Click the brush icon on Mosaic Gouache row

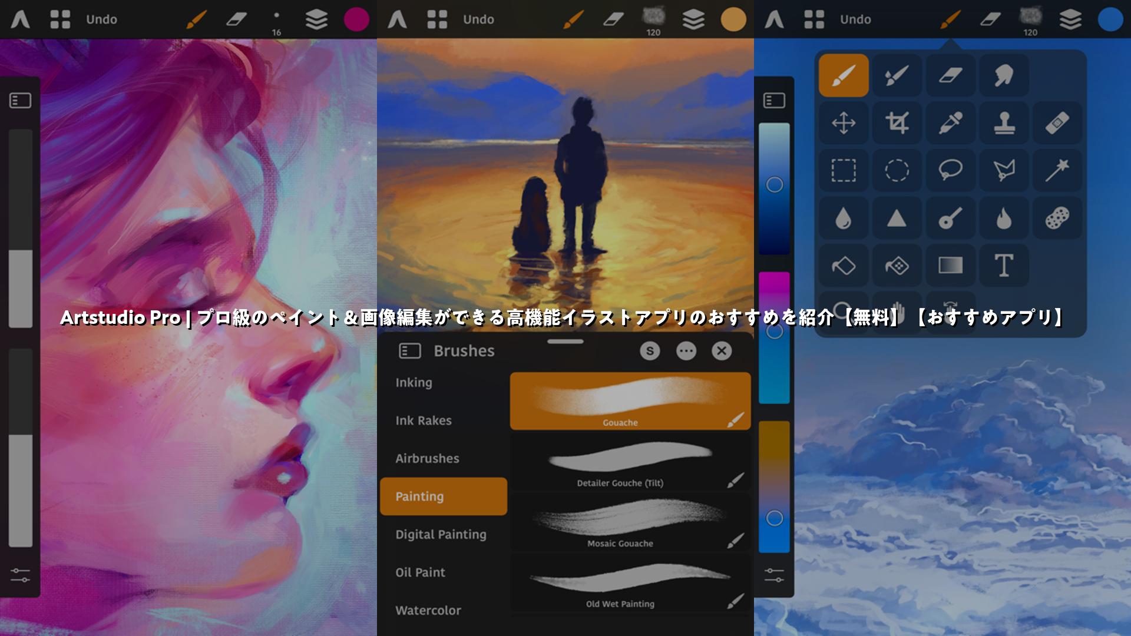(x=735, y=540)
